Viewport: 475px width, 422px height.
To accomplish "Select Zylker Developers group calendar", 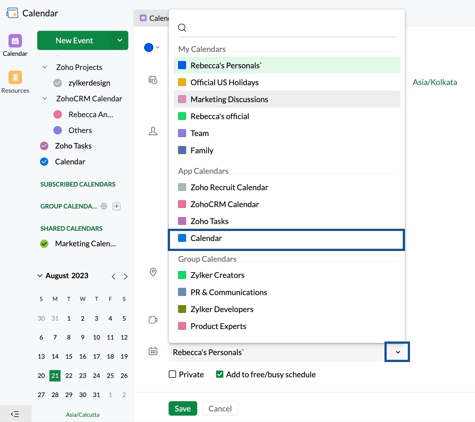I will [287, 309].
